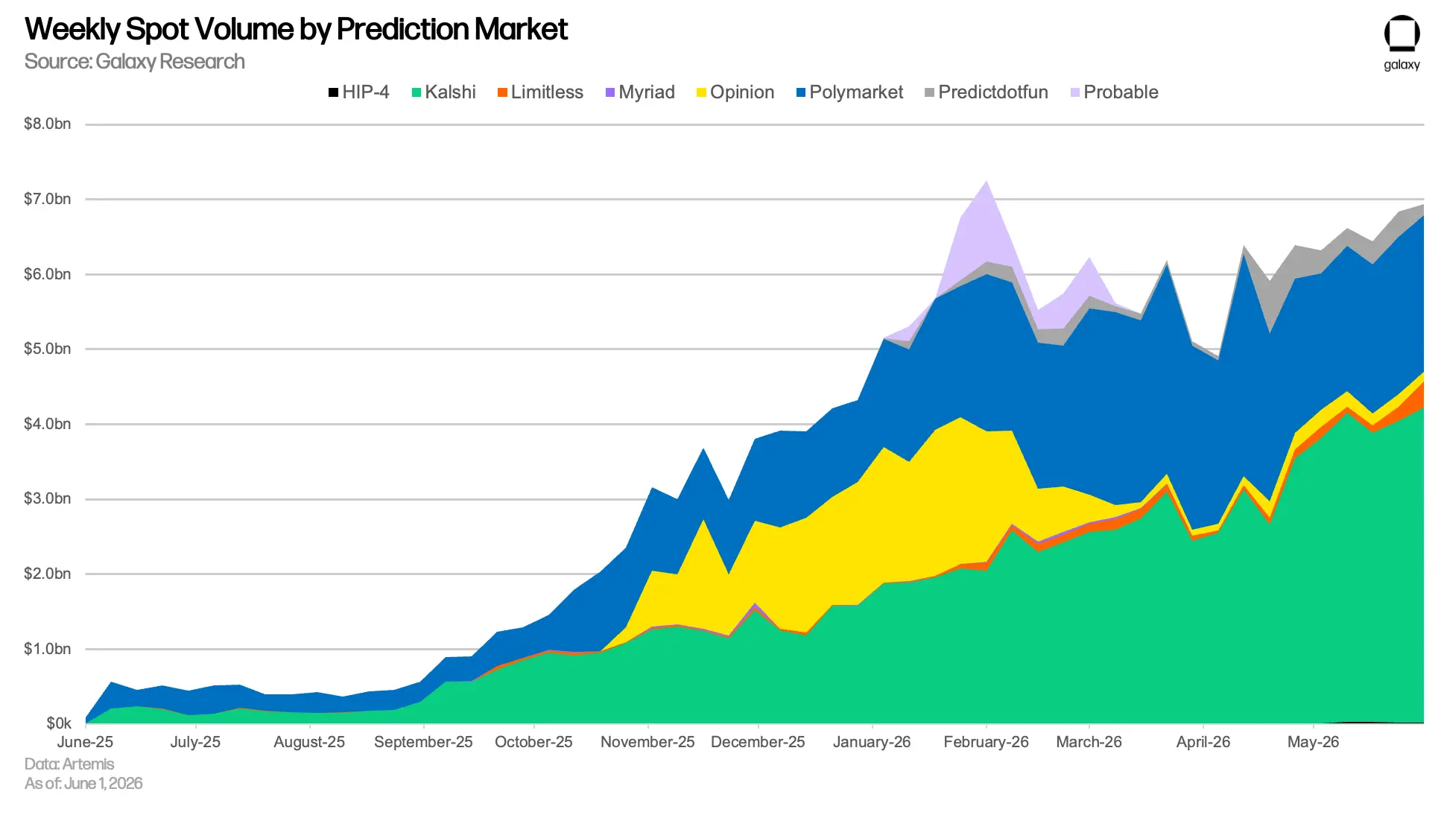Click the Galaxy logo icon

[1402, 34]
